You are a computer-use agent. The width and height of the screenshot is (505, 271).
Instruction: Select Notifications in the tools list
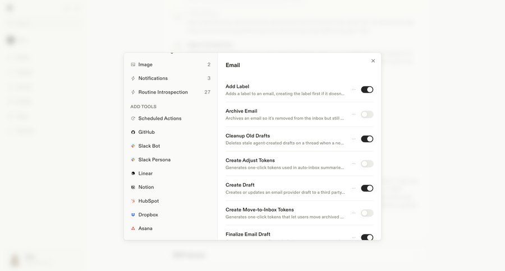[x=171, y=78]
